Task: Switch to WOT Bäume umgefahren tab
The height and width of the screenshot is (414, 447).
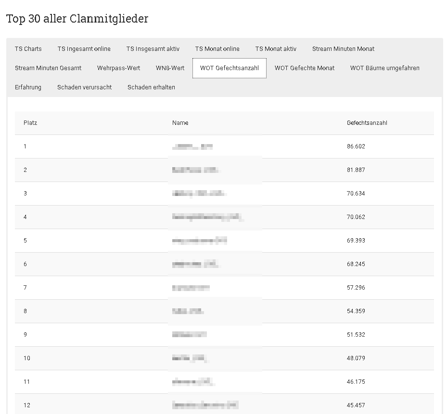Action: [x=384, y=68]
